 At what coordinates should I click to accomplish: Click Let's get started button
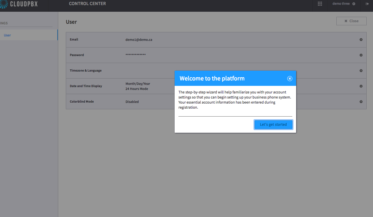pyautogui.click(x=273, y=124)
